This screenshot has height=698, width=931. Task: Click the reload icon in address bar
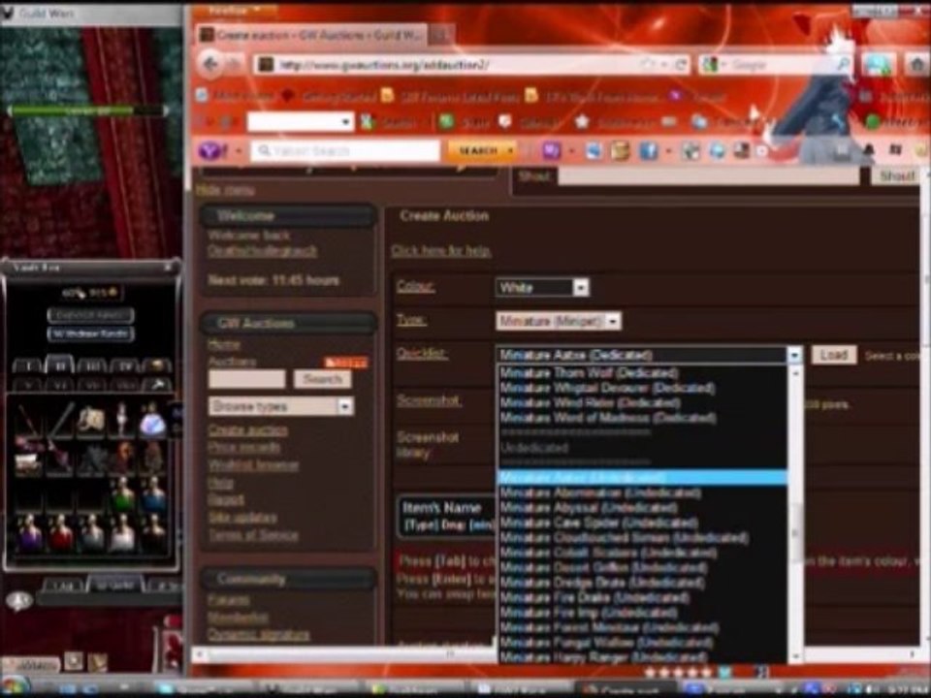[681, 65]
